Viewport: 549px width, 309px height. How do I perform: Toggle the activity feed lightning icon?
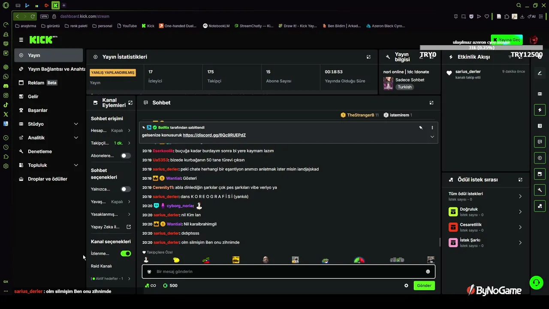[540, 110]
